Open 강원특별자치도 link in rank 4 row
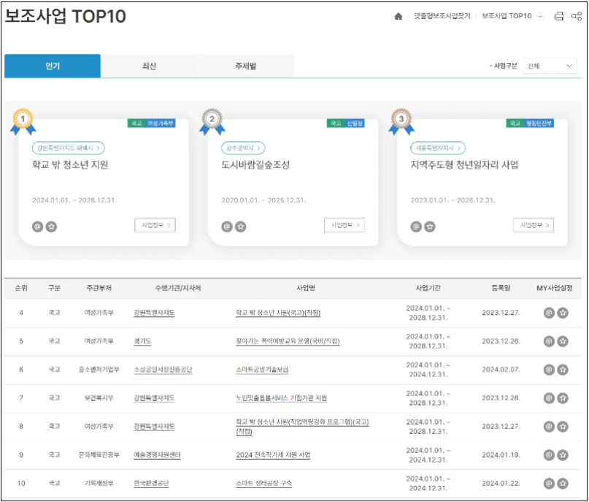Screen dimensions: 589x502 point(154,313)
